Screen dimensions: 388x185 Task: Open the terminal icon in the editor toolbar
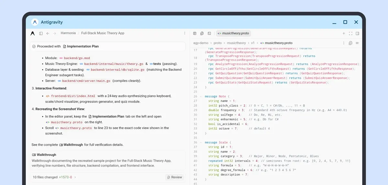[x=209, y=33]
